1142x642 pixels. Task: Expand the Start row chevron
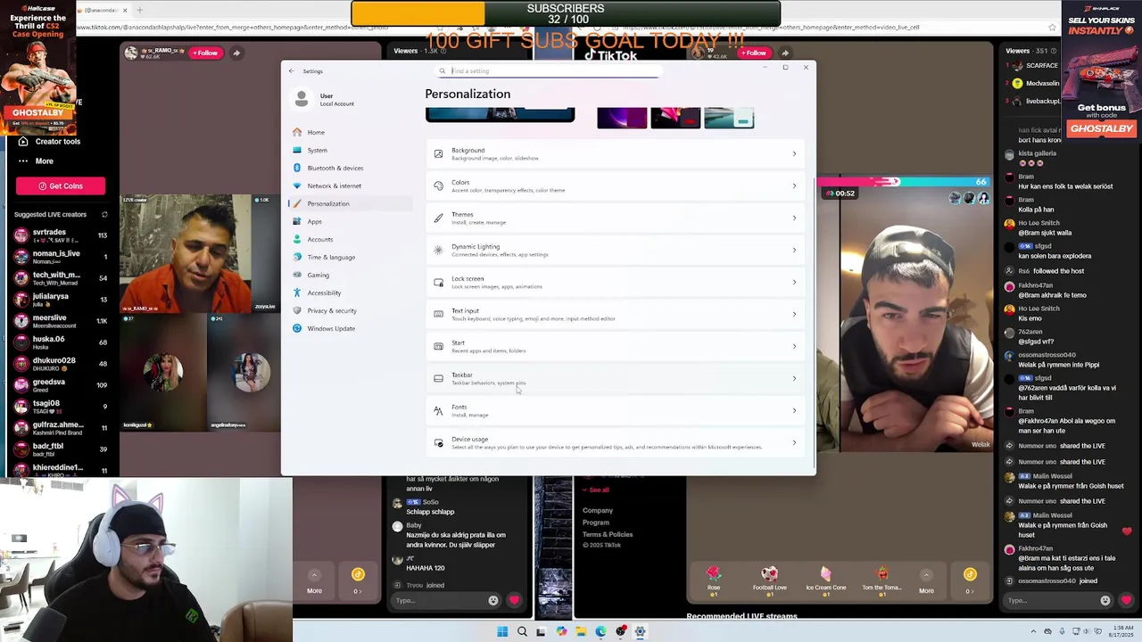pos(794,346)
